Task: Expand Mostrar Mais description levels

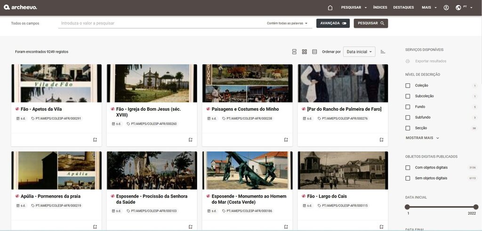Action: pos(422,138)
